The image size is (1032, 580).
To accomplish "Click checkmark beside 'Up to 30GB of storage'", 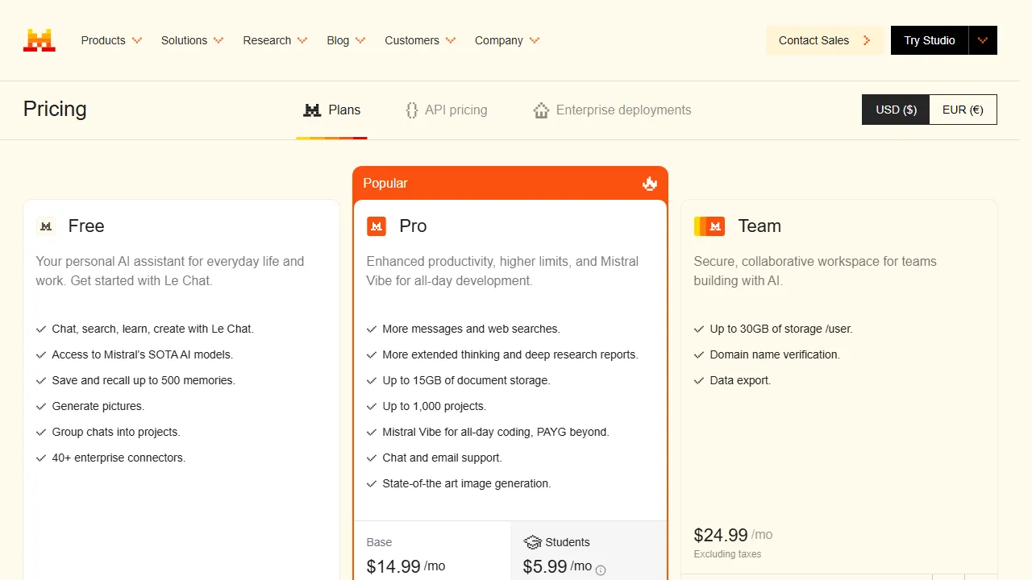I will (x=699, y=329).
